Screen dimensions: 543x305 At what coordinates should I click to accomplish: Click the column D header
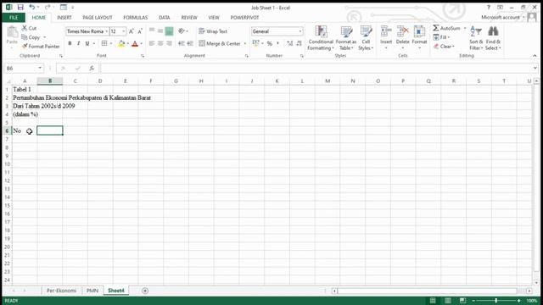[100, 81]
